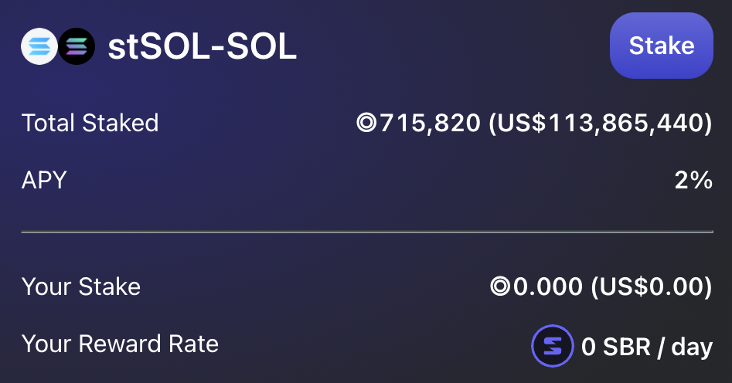The width and height of the screenshot is (732, 383).
Task: Click the Your Reward Rate label
Action: [x=120, y=344]
